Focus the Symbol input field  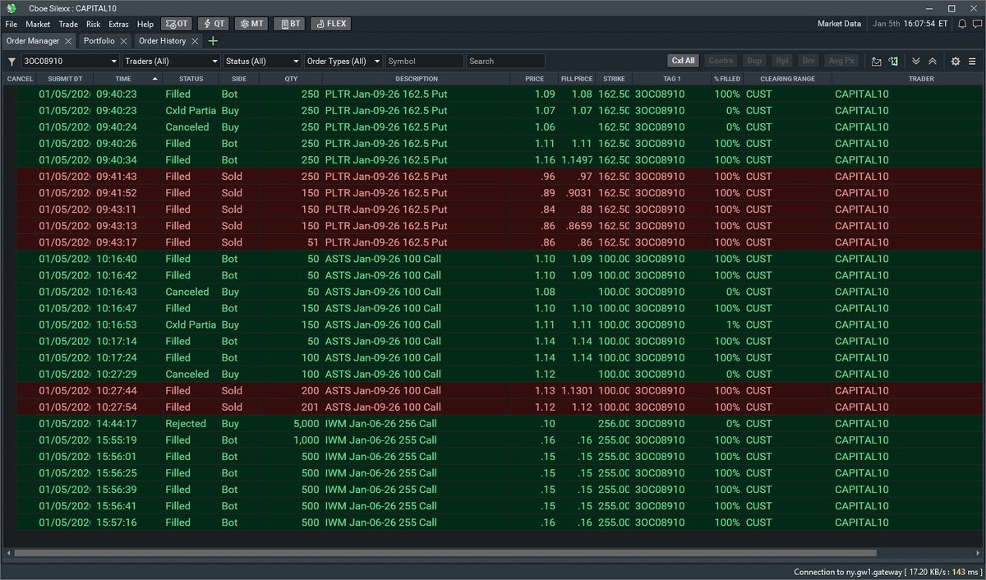pyautogui.click(x=425, y=61)
